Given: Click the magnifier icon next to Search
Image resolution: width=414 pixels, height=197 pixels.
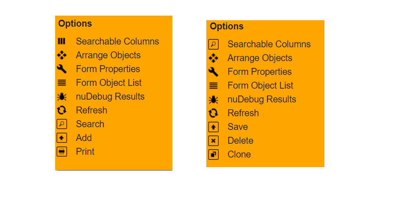Looking at the screenshot, I should pyautogui.click(x=62, y=124).
